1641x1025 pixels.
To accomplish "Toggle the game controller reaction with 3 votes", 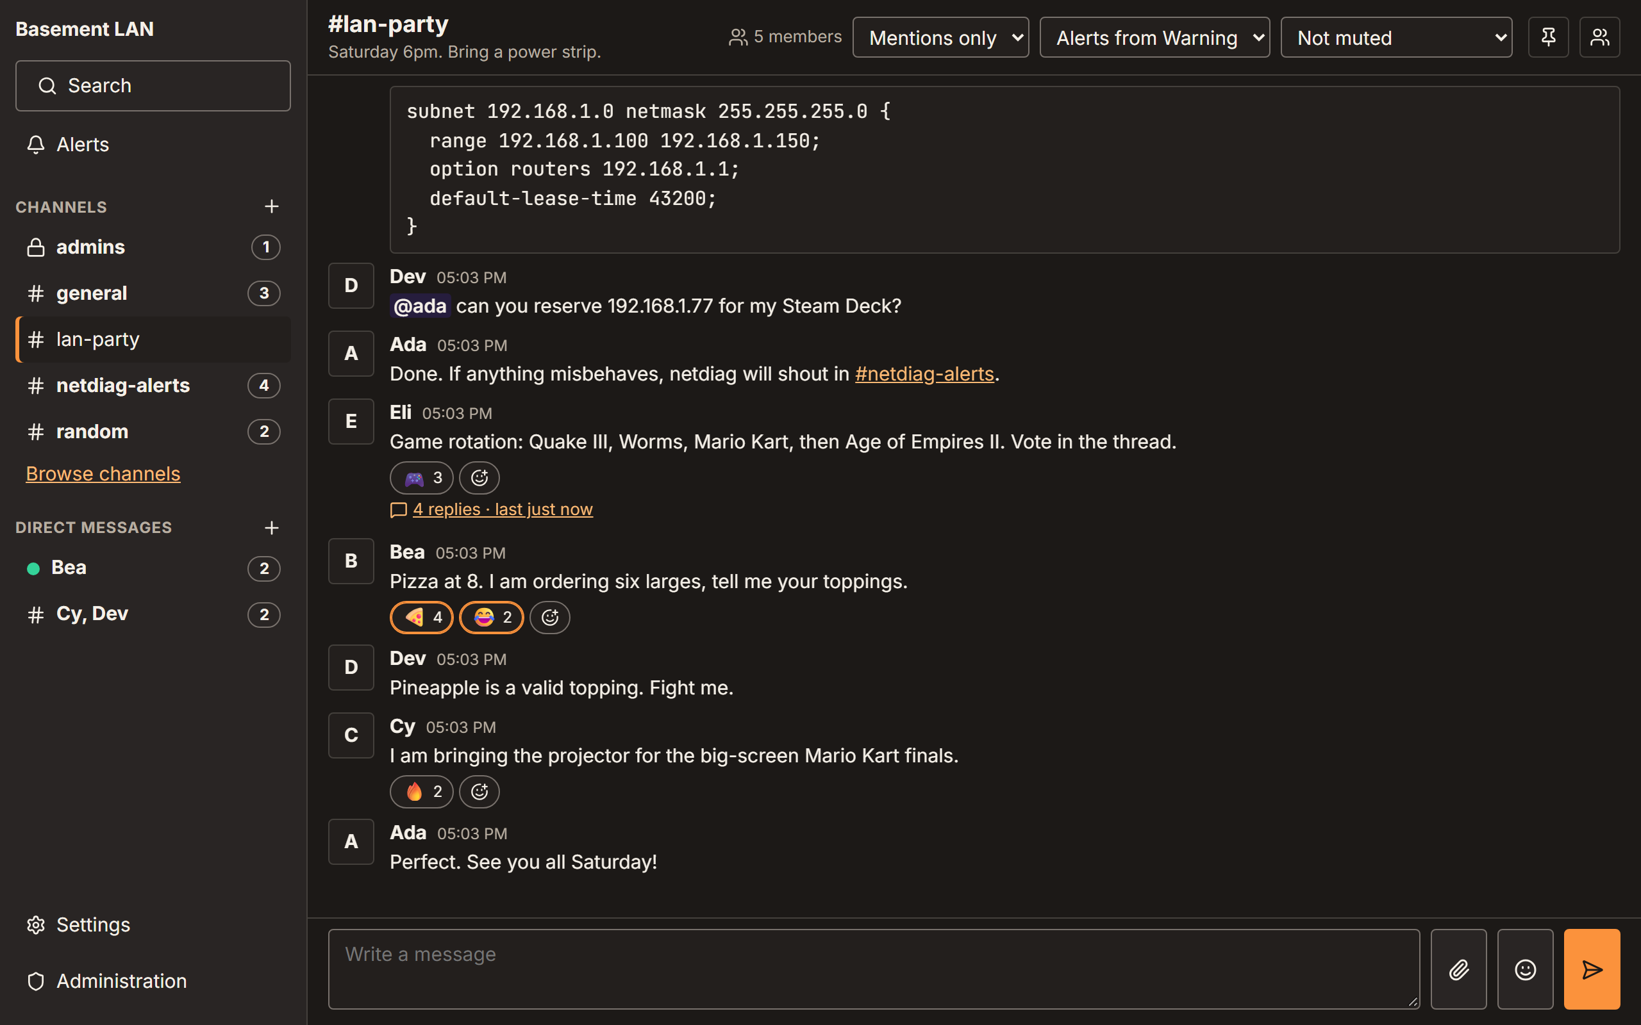I will (422, 478).
